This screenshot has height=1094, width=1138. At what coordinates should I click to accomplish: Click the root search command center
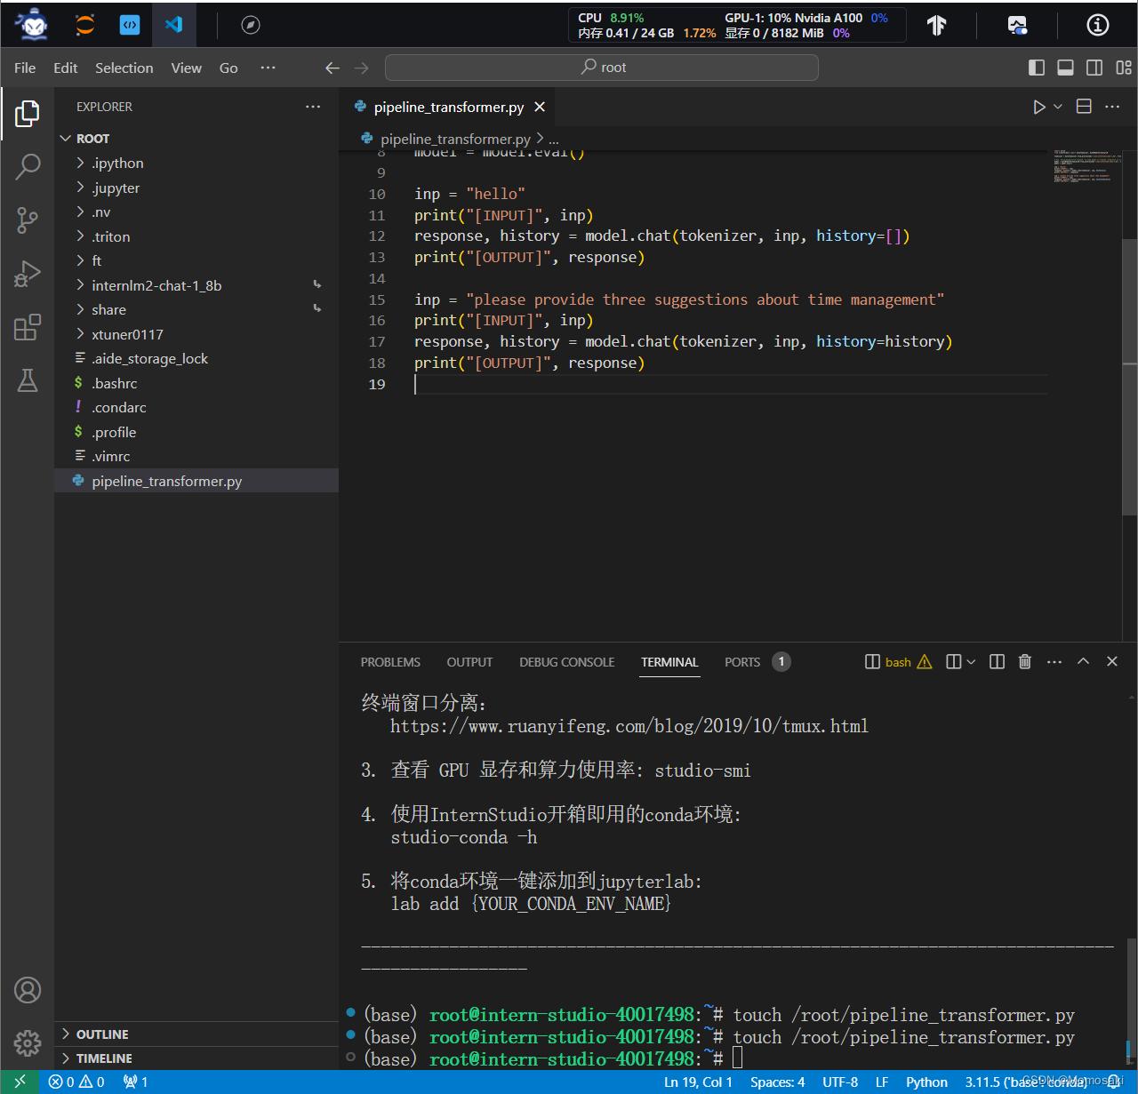click(x=602, y=68)
